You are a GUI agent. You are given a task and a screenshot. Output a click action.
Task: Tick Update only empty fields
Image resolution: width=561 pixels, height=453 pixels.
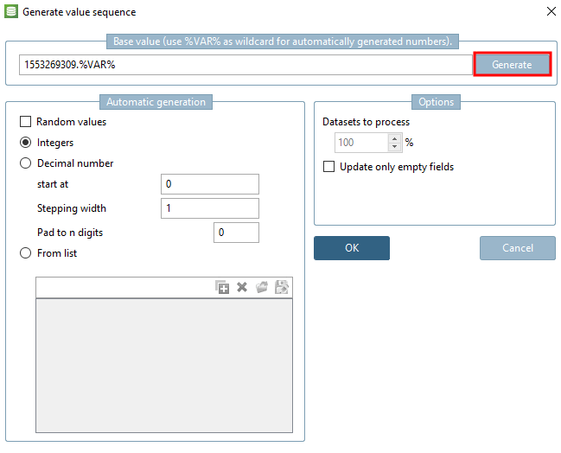click(329, 167)
